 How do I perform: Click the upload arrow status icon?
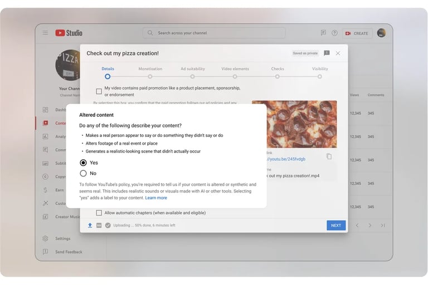(90, 225)
